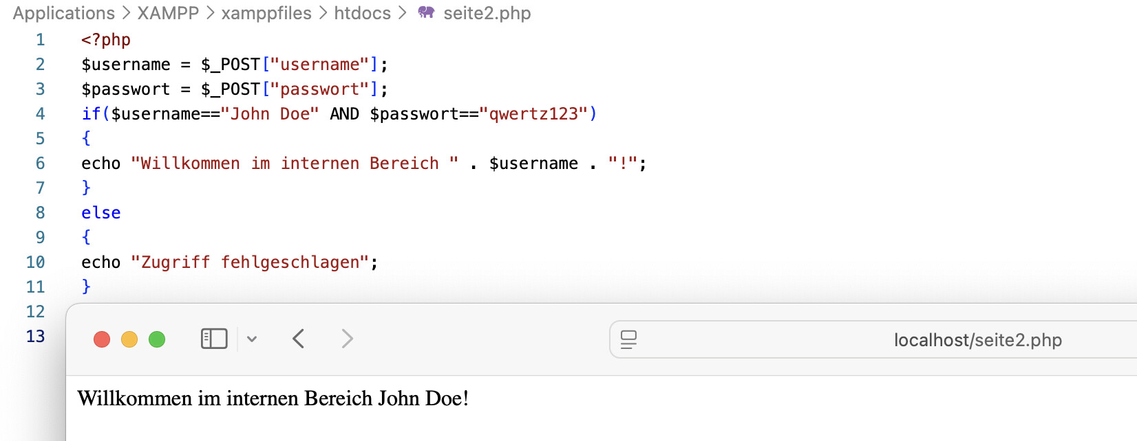Select the htdocs breadcrumb item
The image size is (1137, 441).
362,13
